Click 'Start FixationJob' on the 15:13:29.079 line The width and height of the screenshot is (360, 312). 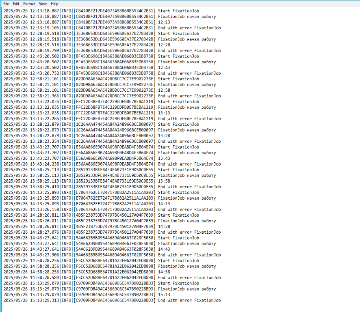click(x=178, y=283)
